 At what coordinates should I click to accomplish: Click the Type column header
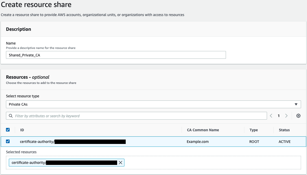[x=253, y=130]
